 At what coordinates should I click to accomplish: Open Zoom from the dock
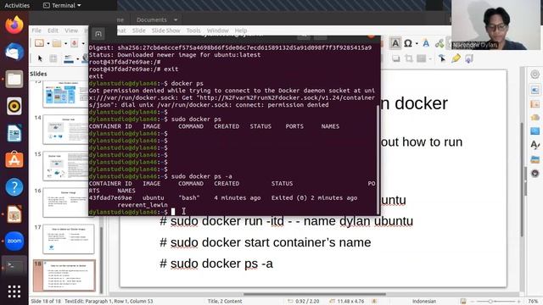(14, 241)
